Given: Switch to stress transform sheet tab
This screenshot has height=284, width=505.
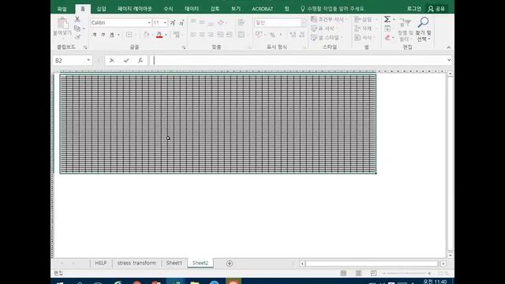Looking at the screenshot, I should point(137,263).
